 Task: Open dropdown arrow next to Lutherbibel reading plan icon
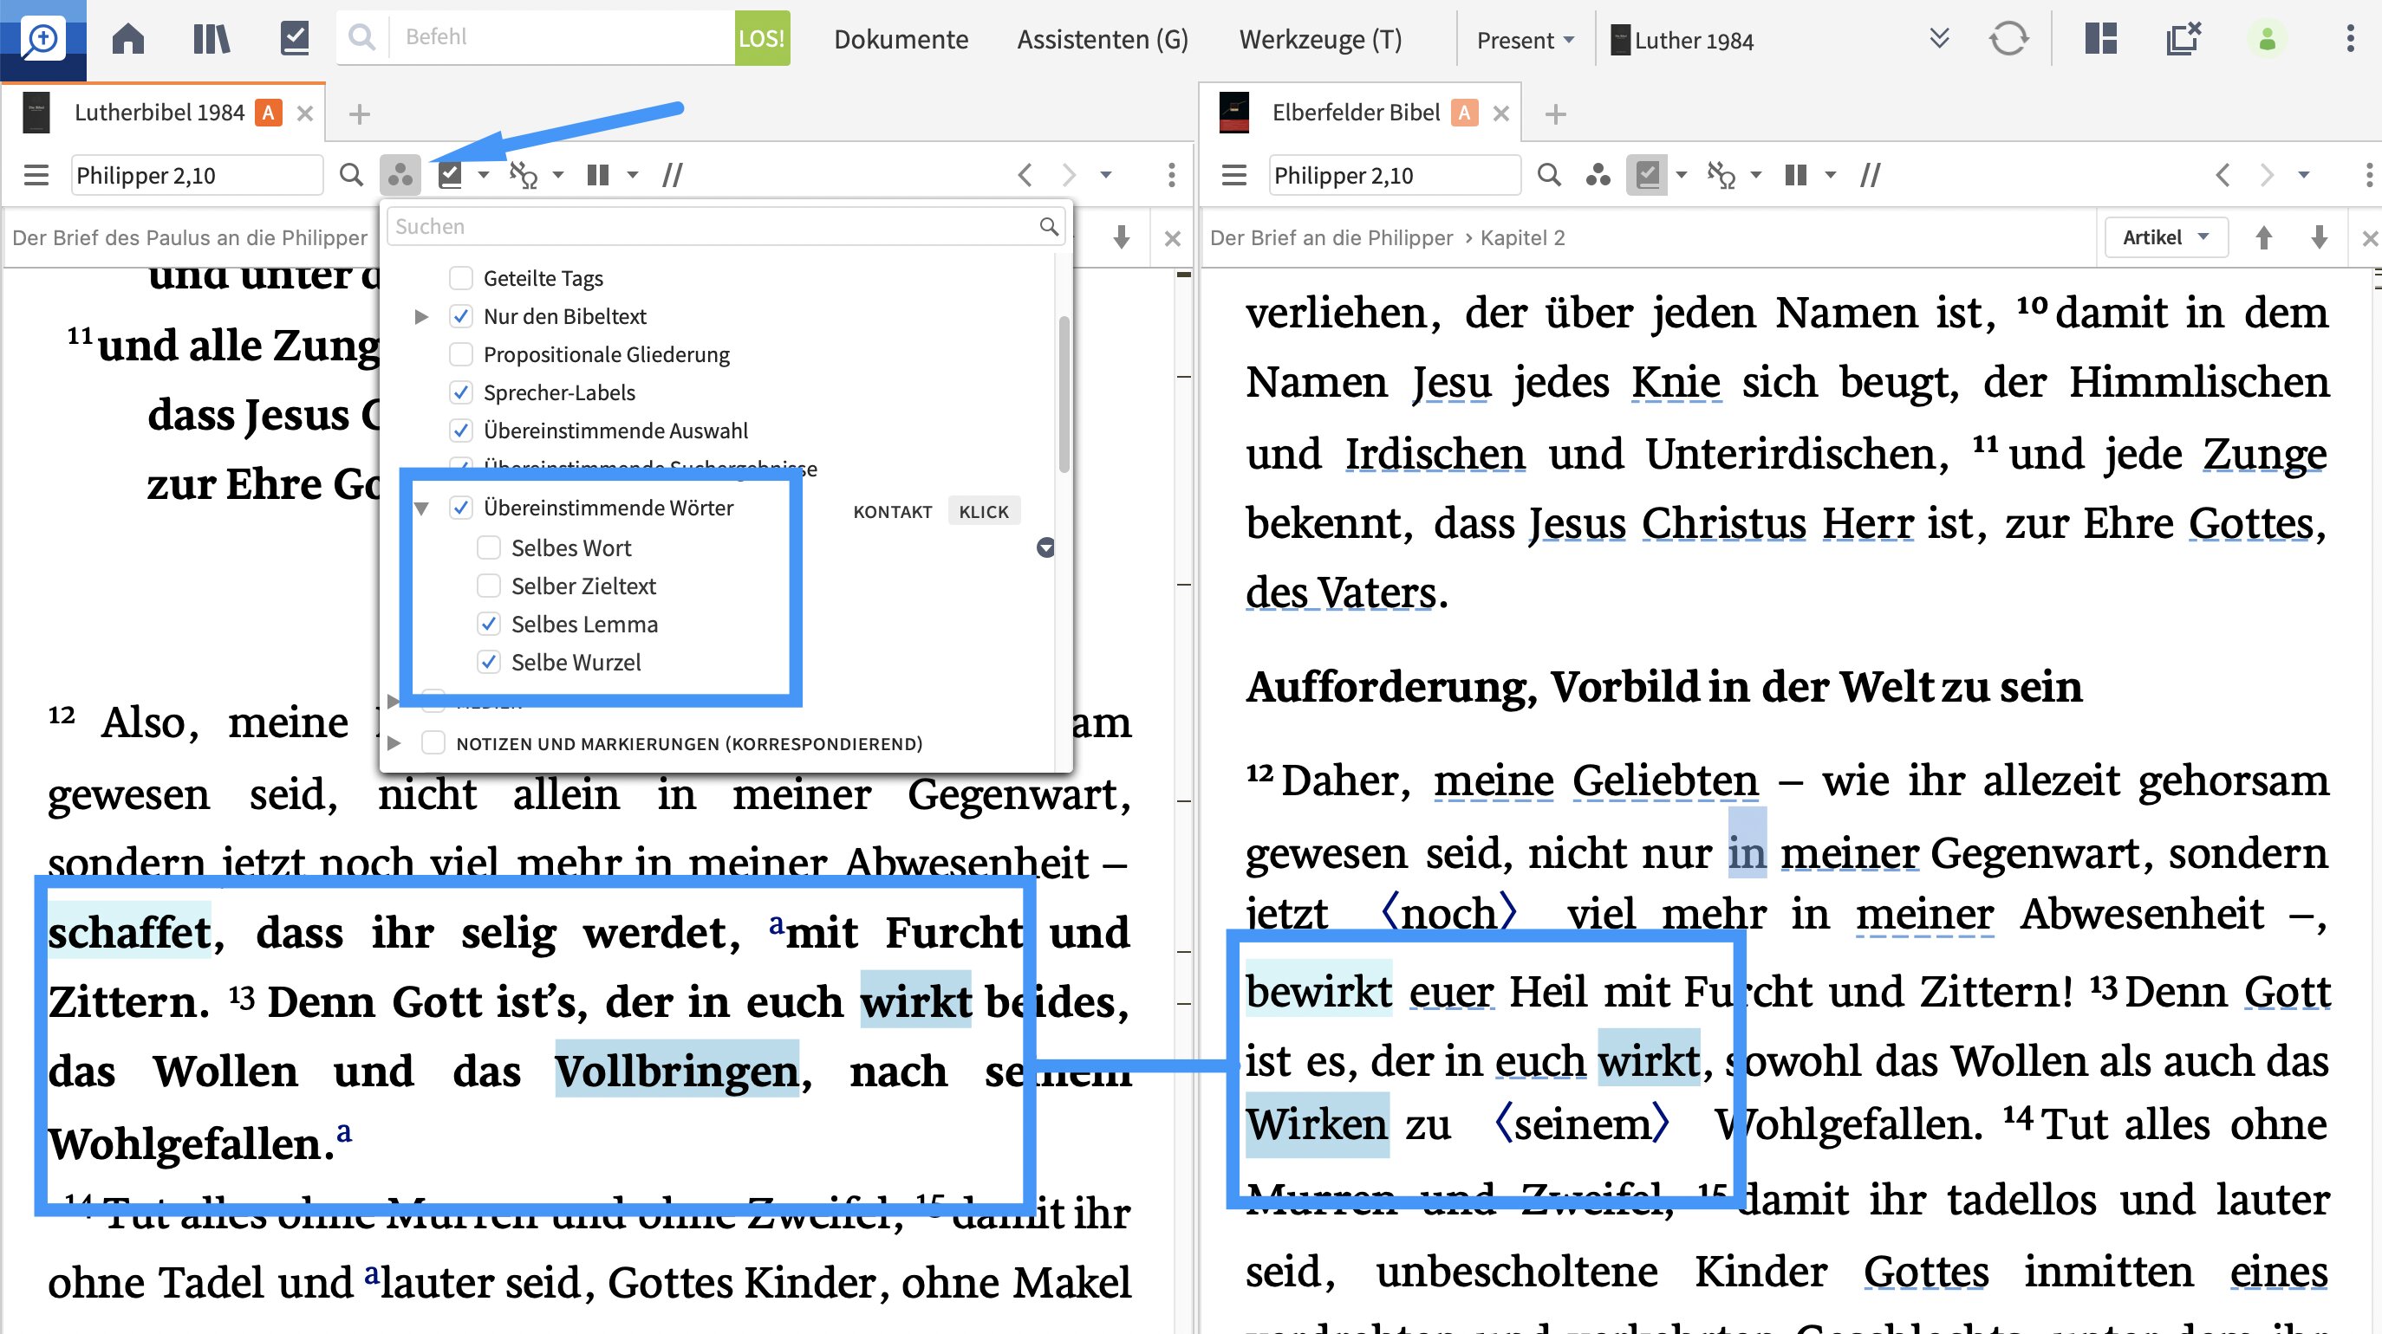pos(483,175)
